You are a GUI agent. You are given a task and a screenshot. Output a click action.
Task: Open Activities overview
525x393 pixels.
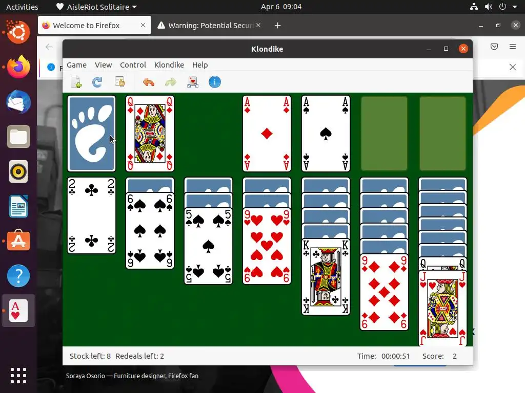22,7
